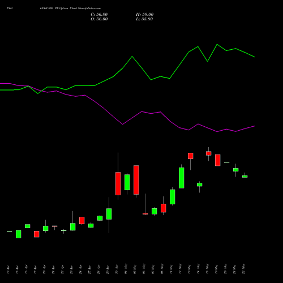The image size is (283, 283).
Task: Click the last green candle above 22 May
Action: tap(245, 177)
